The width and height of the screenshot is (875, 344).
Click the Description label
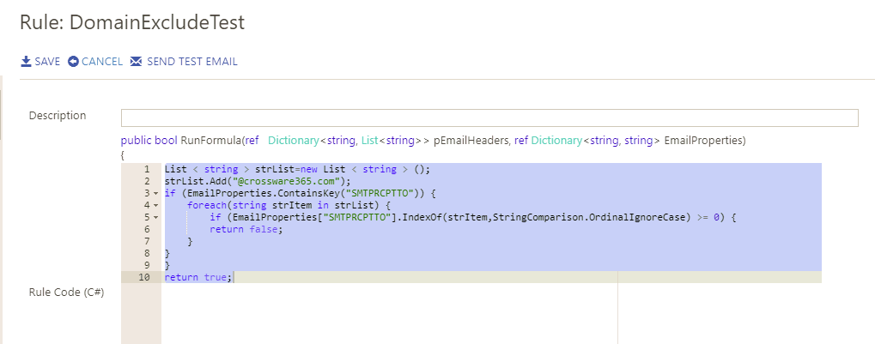[x=58, y=116]
